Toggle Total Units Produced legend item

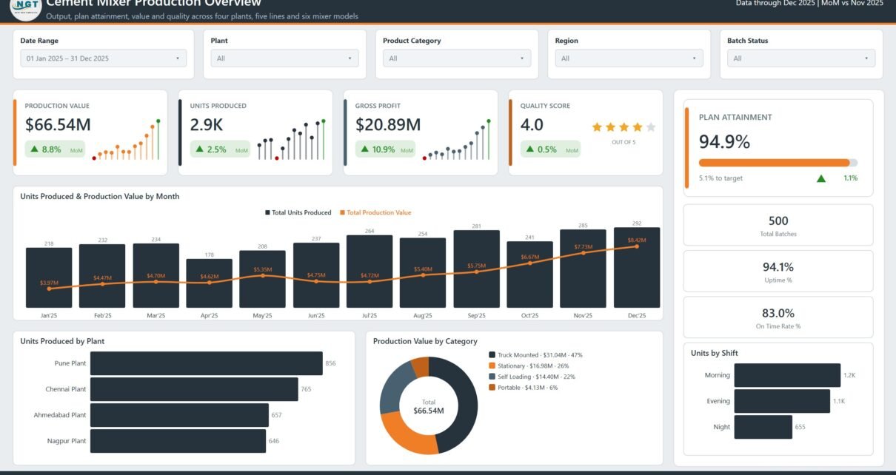tap(298, 213)
